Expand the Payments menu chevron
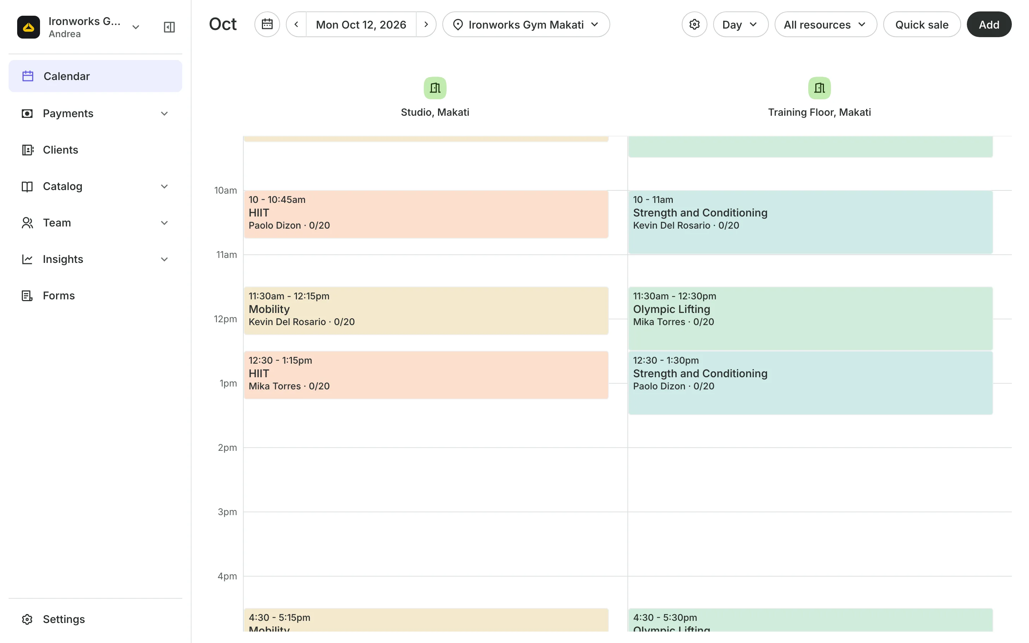The image size is (1029, 643). pos(165,114)
